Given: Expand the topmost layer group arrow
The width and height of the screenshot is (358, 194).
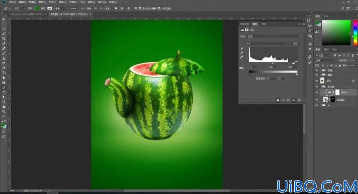Looking at the screenshot, I should coord(321,70).
